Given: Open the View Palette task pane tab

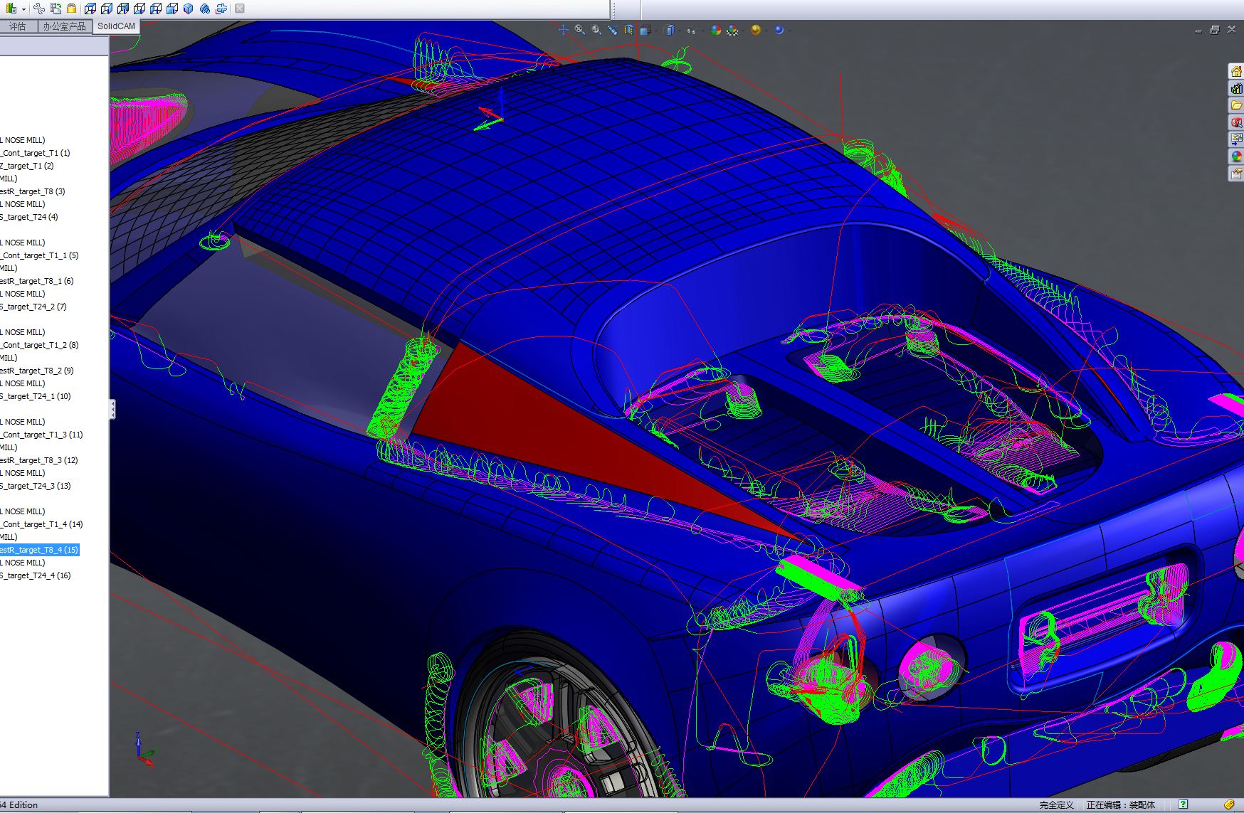Looking at the screenshot, I should click(1236, 139).
